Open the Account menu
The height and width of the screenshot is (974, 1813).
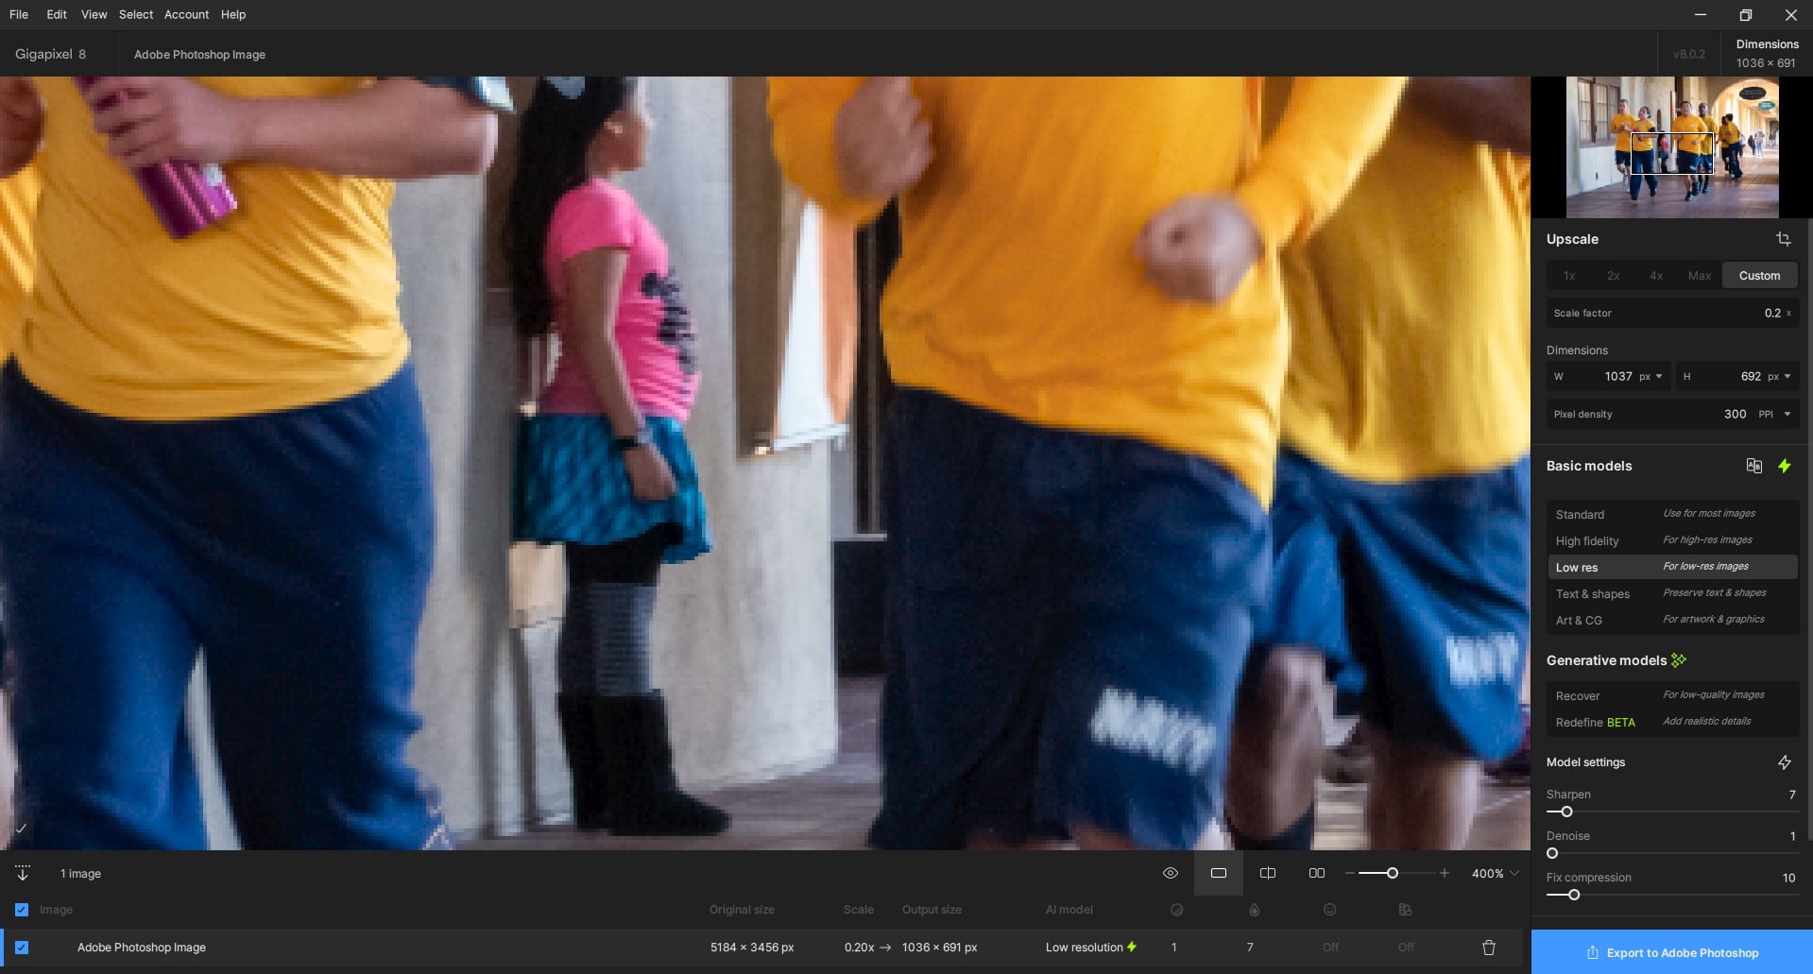(x=186, y=14)
